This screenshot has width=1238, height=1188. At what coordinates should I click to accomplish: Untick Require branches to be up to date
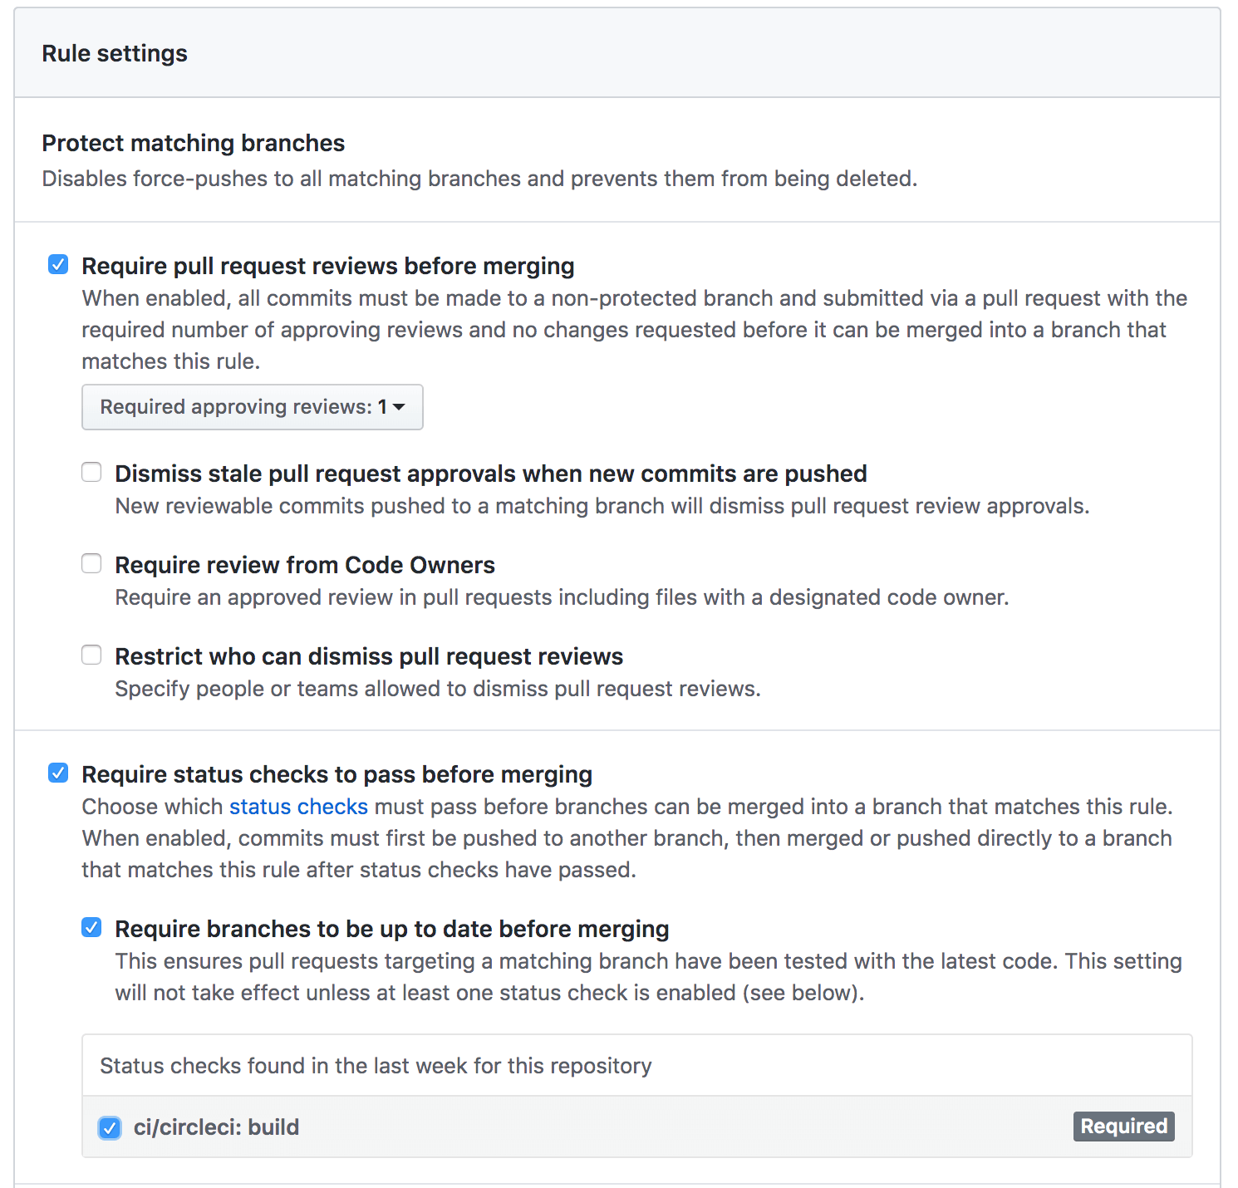(x=91, y=928)
